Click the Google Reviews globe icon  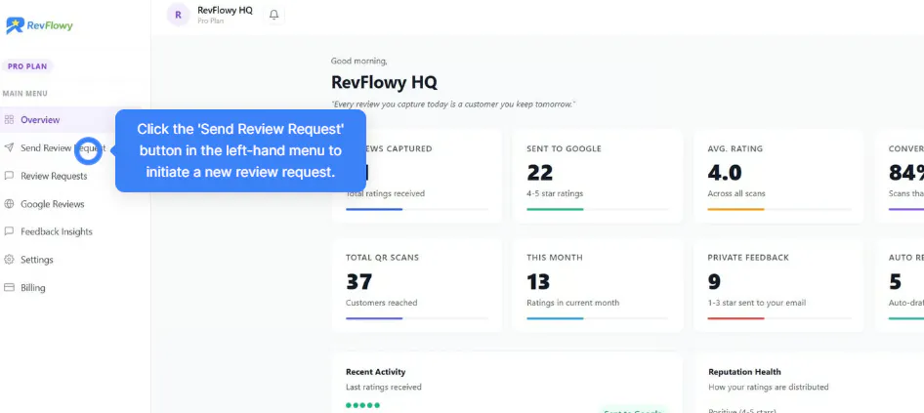pos(9,204)
